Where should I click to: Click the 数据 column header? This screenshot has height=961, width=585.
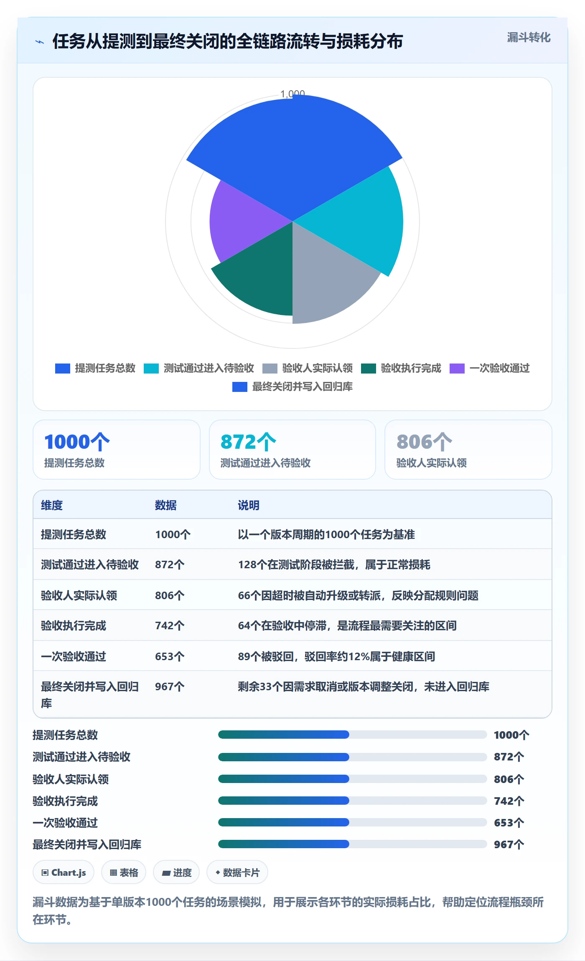click(x=166, y=505)
